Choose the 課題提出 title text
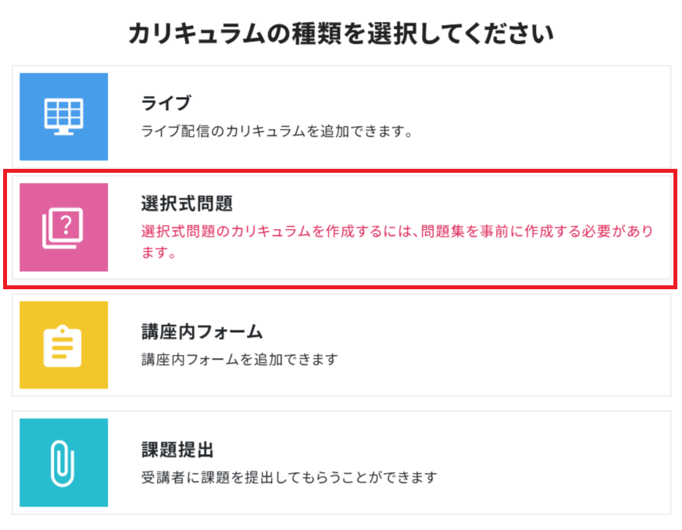 [177, 449]
